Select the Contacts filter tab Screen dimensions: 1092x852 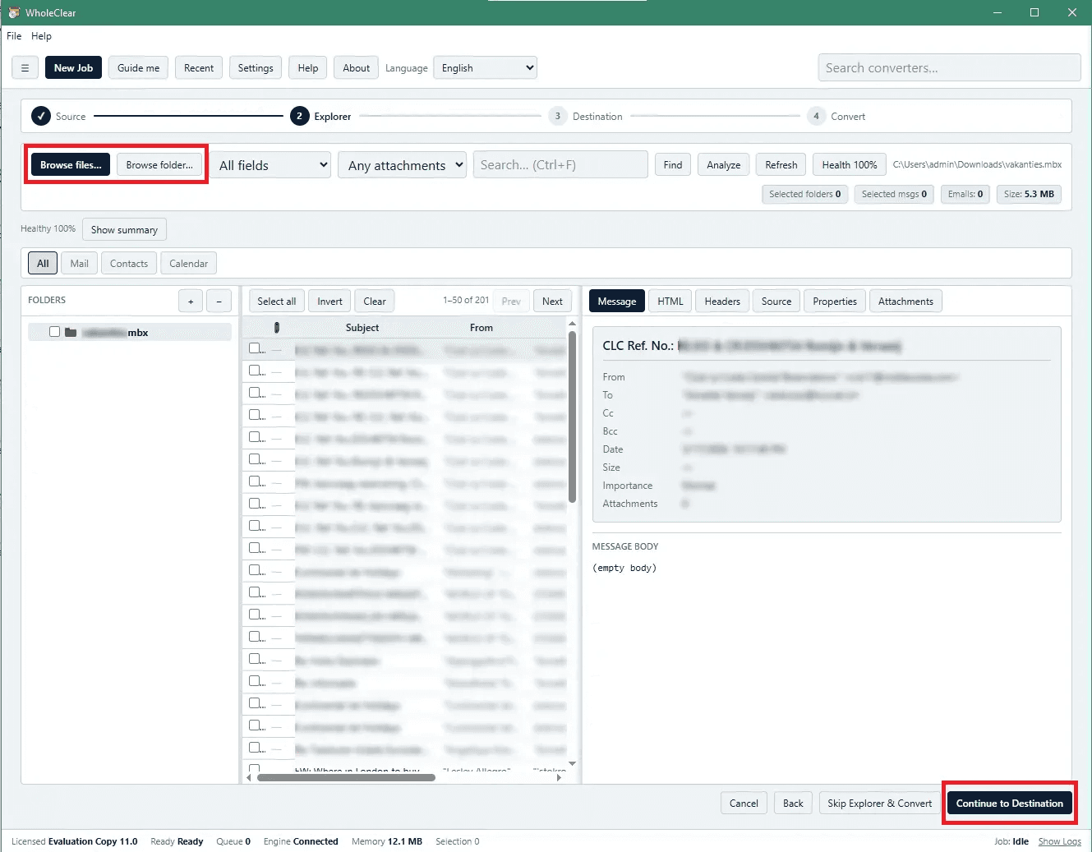(129, 264)
